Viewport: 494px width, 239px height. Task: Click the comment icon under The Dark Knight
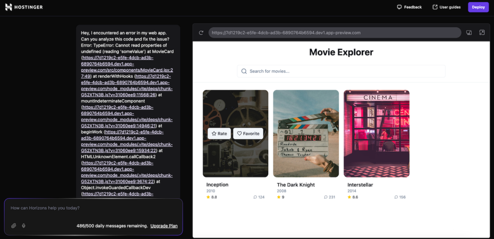326,197
